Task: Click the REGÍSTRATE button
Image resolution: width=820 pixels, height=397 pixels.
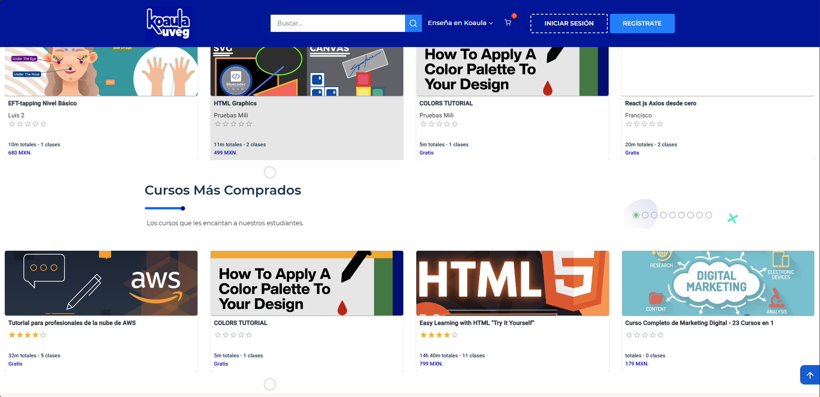Action: tap(642, 23)
